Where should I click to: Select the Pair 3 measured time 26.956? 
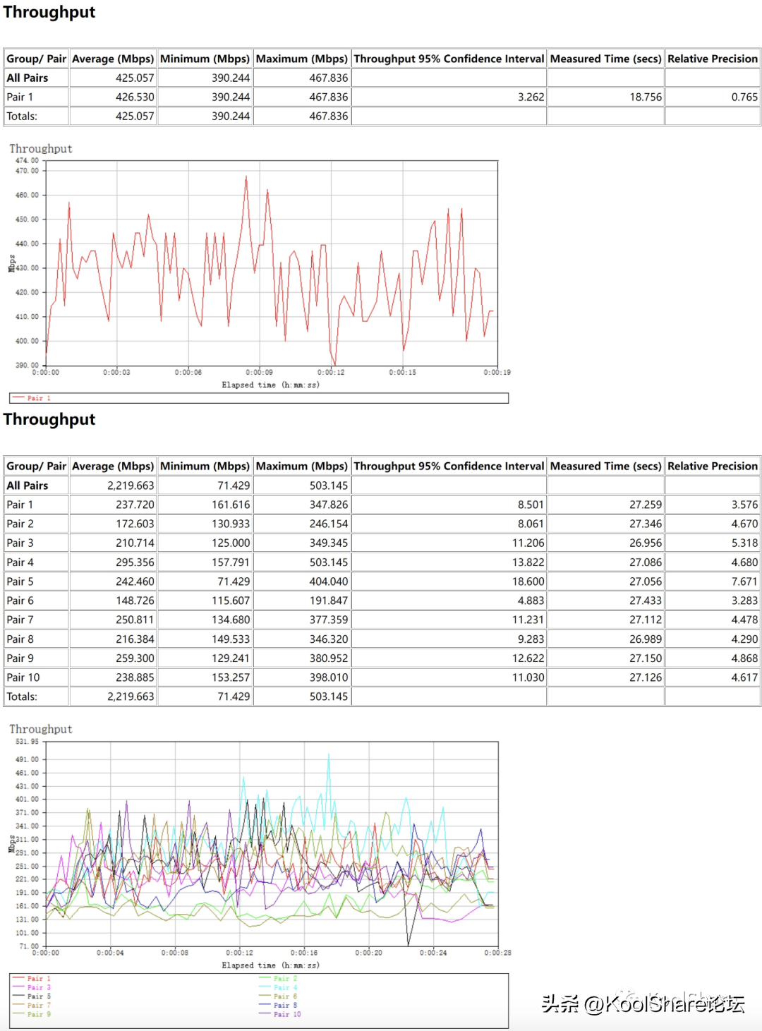click(646, 543)
